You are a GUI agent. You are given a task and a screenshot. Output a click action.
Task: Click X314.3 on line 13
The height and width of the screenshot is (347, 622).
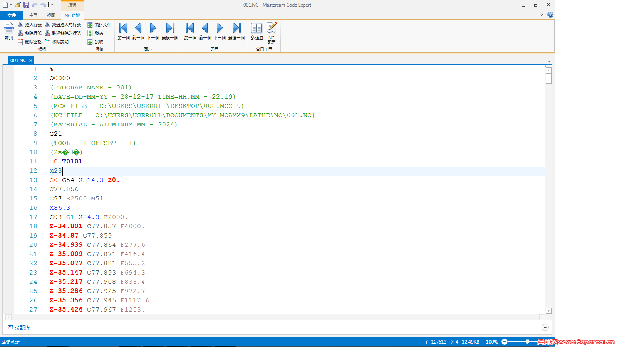(x=91, y=180)
